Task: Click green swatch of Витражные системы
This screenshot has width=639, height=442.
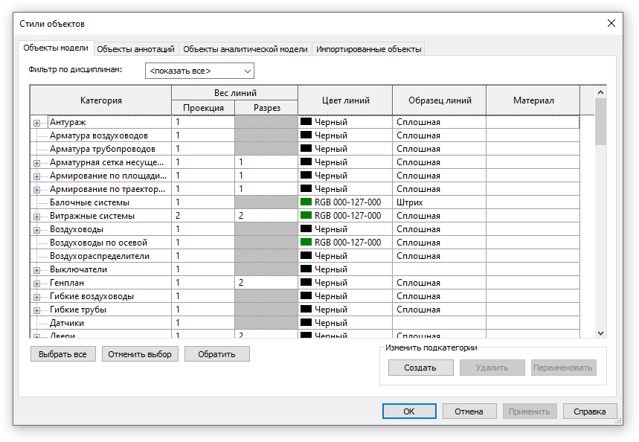Action: point(306,215)
